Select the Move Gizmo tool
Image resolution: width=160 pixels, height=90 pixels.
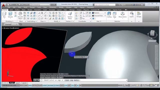point(122,15)
